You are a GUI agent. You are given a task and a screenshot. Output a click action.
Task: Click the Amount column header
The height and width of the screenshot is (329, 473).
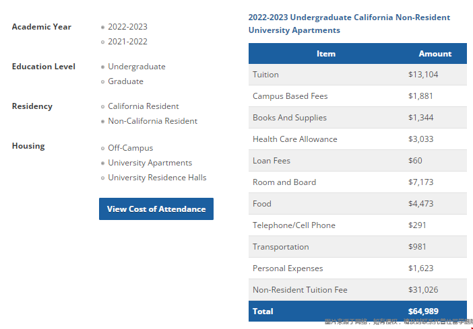point(435,53)
